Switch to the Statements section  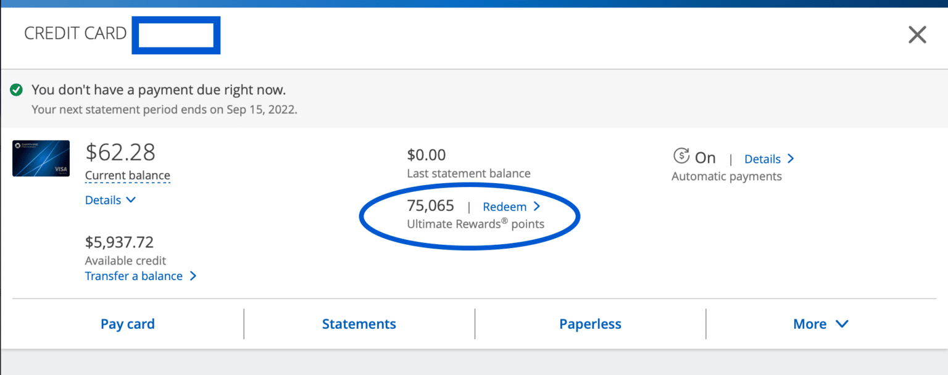point(359,323)
